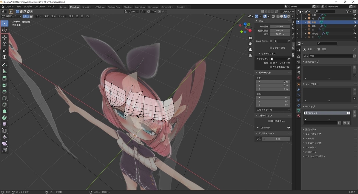
Task: Click the viewport zoom magnifier icon
Action: pos(250,38)
